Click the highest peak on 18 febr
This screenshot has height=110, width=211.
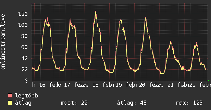(x=96, y=12)
